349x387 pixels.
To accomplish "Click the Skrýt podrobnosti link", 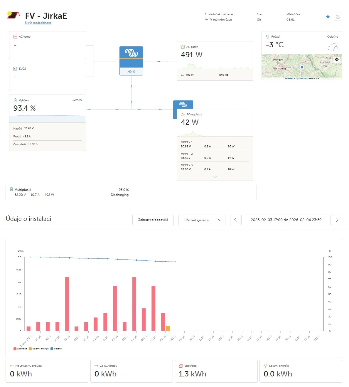I will coord(38,23).
